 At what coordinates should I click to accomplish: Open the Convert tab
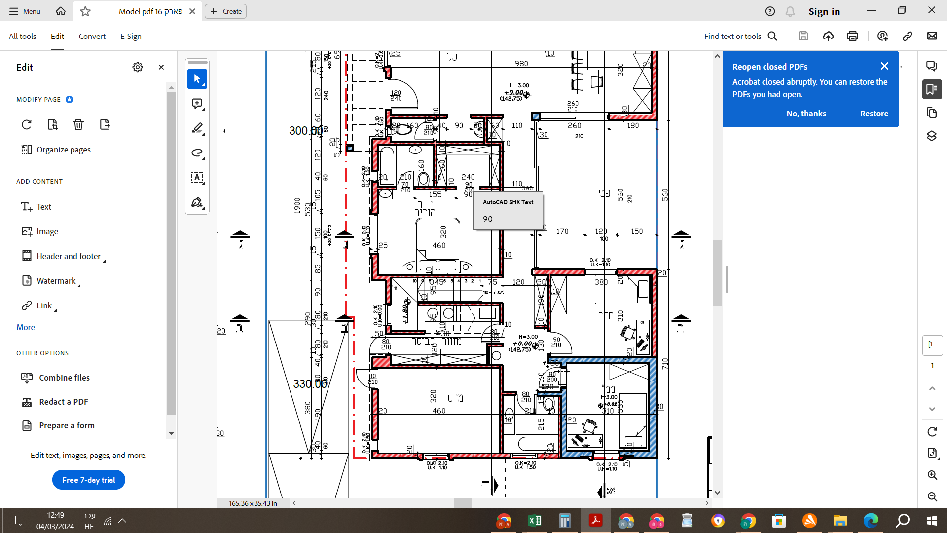(x=92, y=36)
